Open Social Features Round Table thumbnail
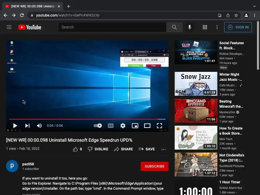Screen dimensions: 260x195 click(x=196, y=52)
